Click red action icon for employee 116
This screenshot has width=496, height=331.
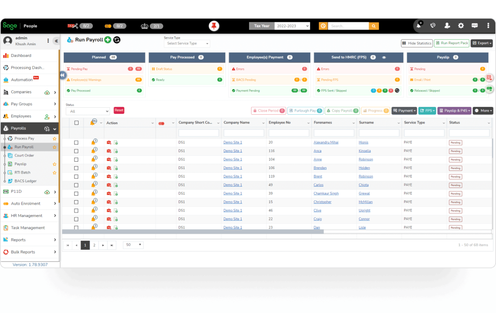pos(109,151)
